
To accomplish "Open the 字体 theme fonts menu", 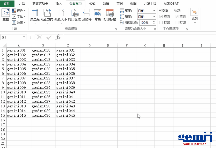I will click(x=19, y=17).
